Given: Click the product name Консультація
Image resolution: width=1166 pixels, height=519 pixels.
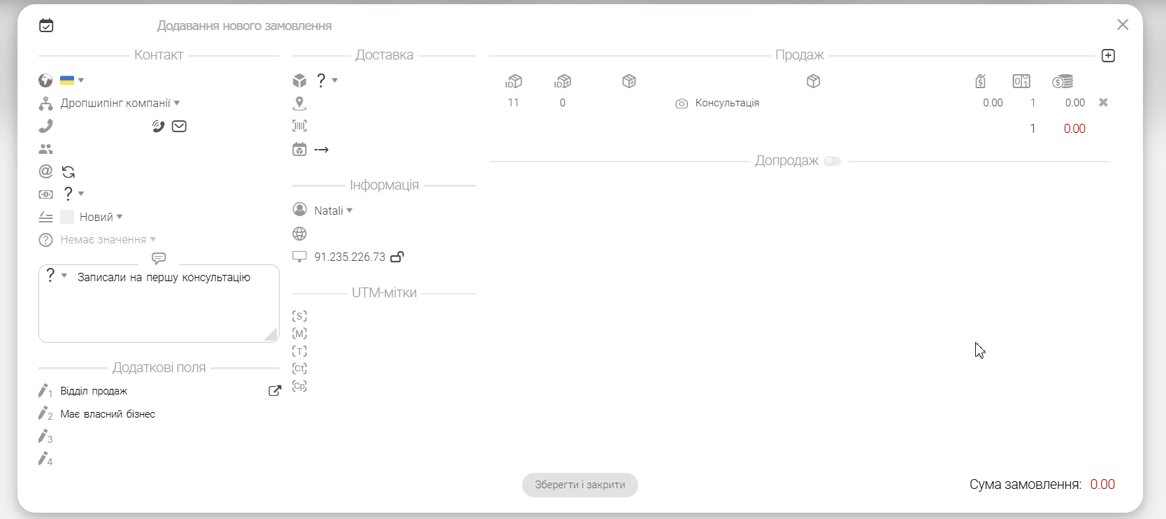Looking at the screenshot, I should (x=727, y=103).
